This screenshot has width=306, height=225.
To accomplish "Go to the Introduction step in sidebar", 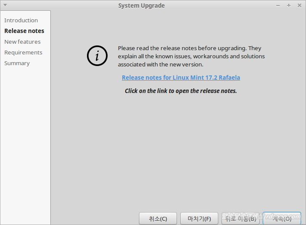I will click(x=21, y=20).
